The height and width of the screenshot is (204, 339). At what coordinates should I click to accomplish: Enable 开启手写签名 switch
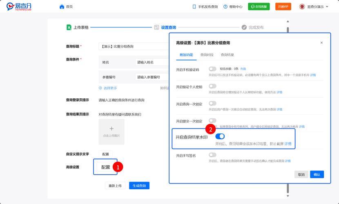coord(212,155)
